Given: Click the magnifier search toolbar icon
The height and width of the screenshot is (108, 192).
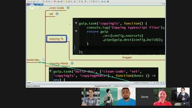Looking at the screenshot, I should tap(99, 1).
